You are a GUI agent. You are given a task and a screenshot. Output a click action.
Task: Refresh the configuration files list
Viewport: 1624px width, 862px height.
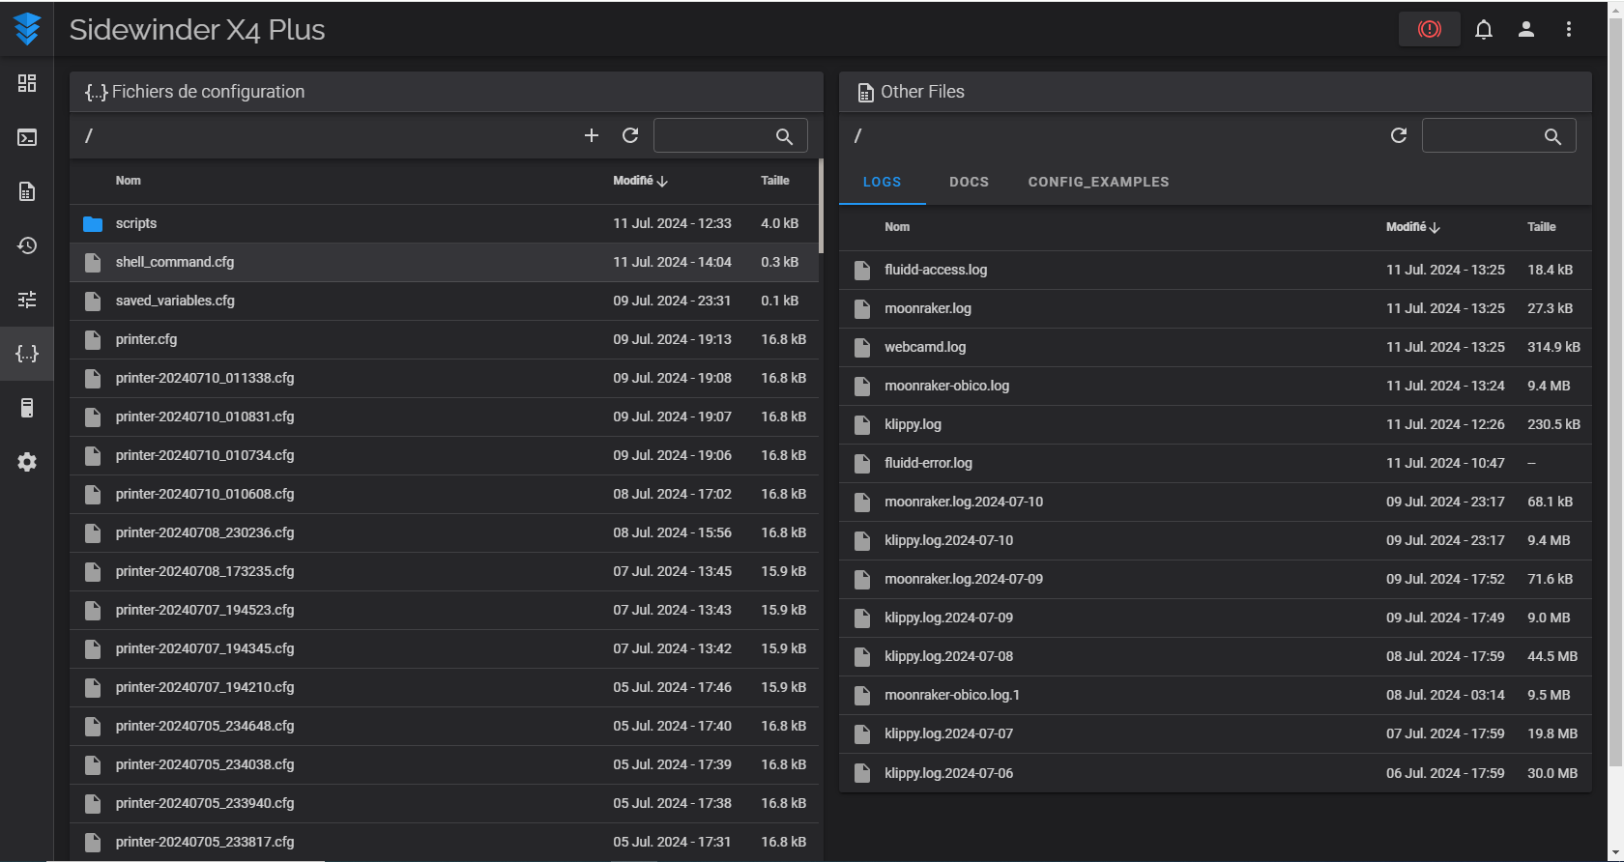630,135
